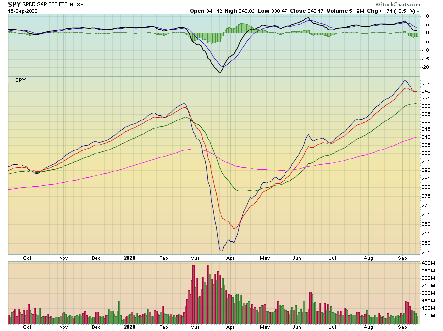Click the 340 price axis label
This screenshot has width=443, height=331.
pos(426,91)
